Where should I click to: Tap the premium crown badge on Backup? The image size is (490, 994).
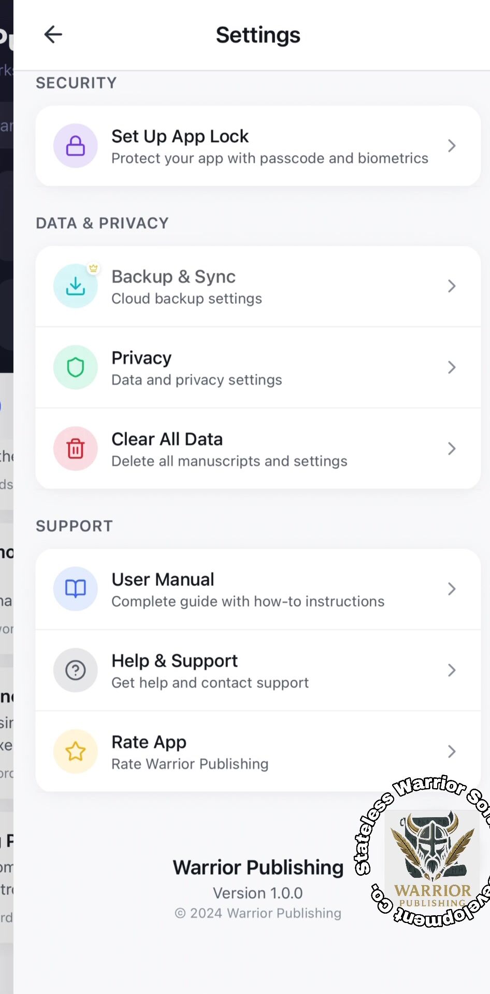pyautogui.click(x=93, y=268)
